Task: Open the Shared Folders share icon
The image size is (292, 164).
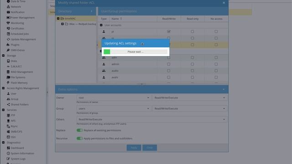Action: click(8, 104)
